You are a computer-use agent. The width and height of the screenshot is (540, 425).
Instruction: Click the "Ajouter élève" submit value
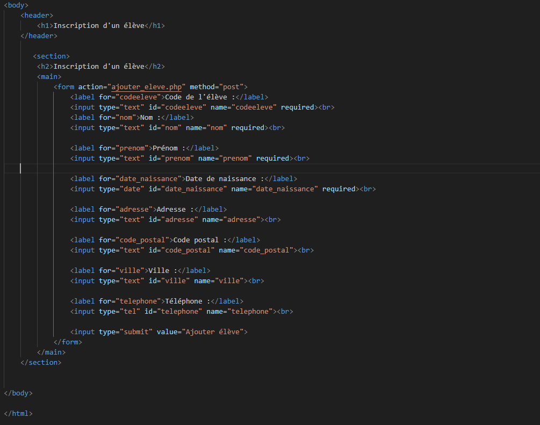tap(212, 332)
